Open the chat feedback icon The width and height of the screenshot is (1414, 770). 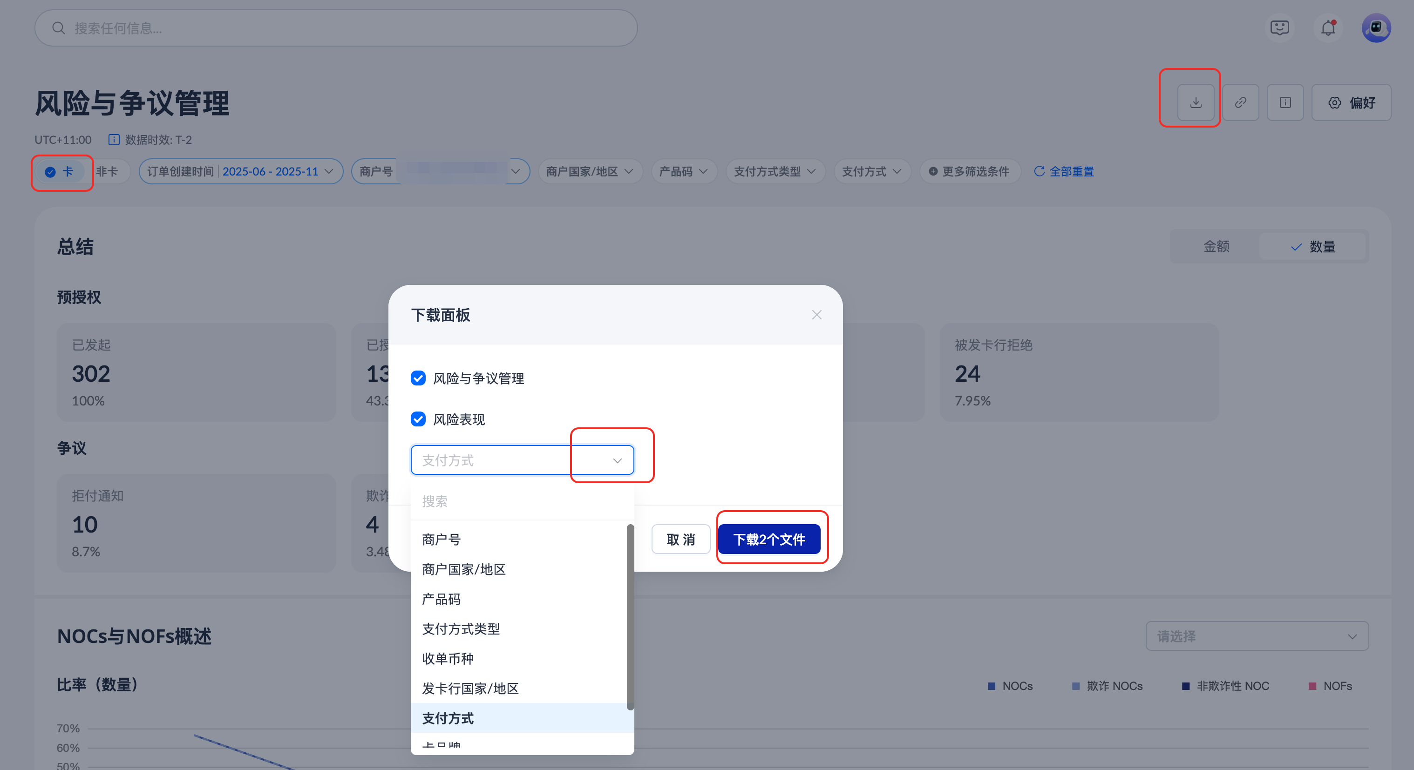(1279, 28)
